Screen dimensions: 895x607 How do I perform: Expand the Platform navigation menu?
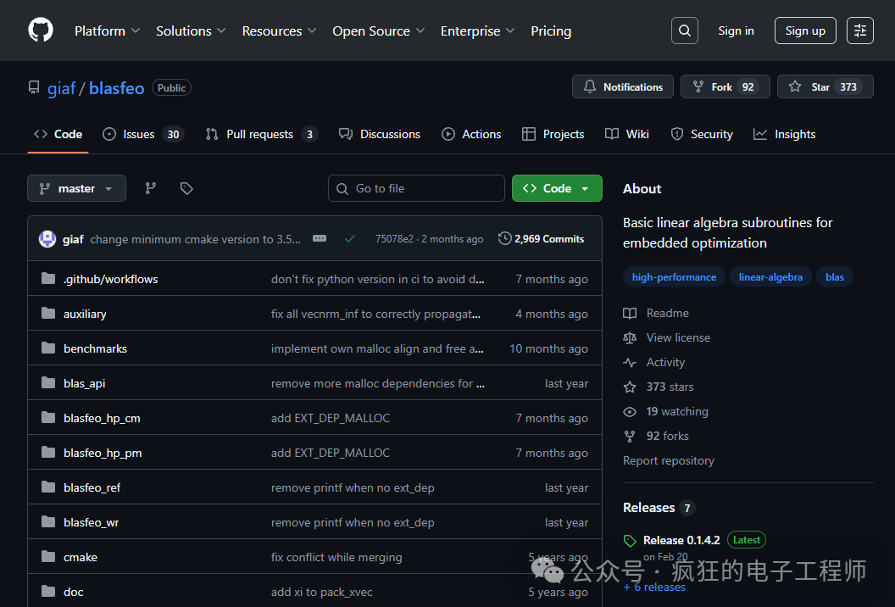108,31
